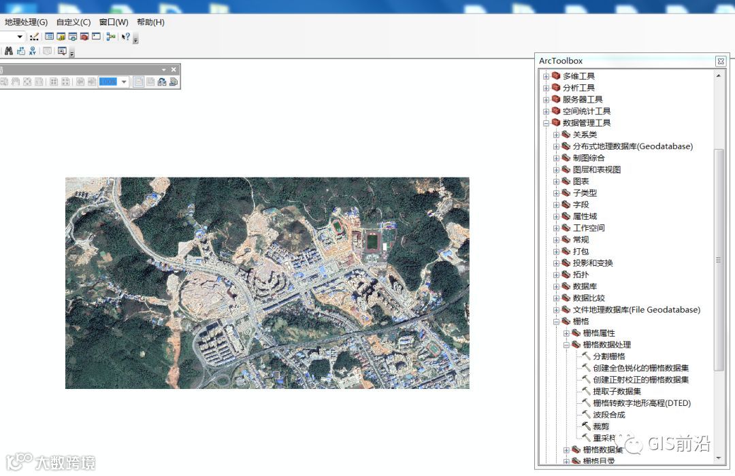The width and height of the screenshot is (735, 476).
Task: Click the What's This help pointer icon
Action: click(x=126, y=36)
